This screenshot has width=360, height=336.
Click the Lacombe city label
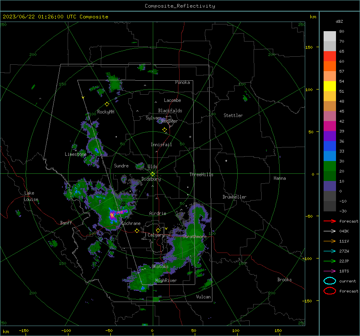coord(172,100)
